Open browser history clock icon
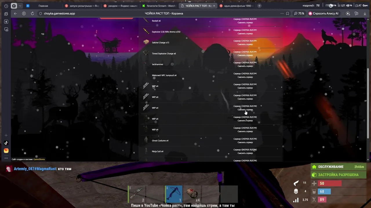Image resolution: width=371 pixels, height=208 pixels. (6, 6)
